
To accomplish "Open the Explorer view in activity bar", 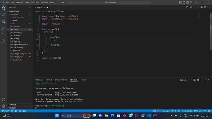I will coord(3,8).
